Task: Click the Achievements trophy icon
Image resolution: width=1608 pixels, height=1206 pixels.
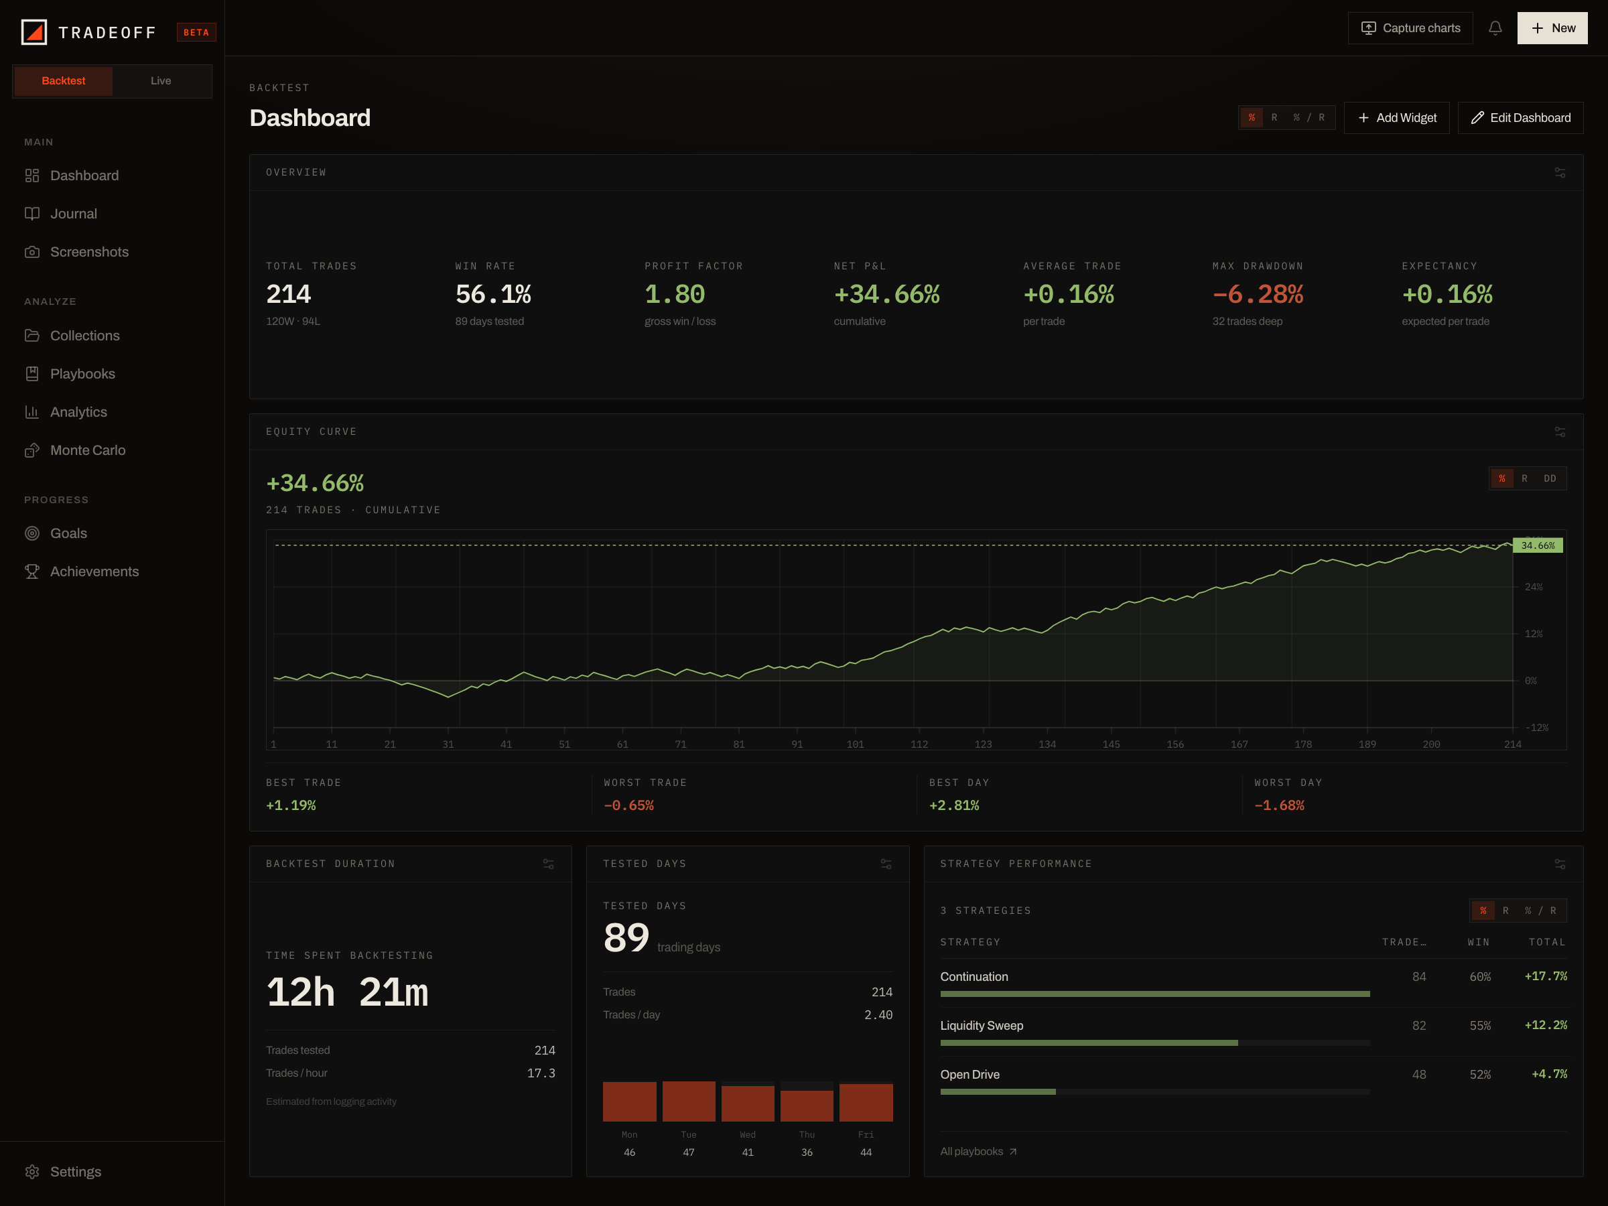Action: click(x=32, y=572)
